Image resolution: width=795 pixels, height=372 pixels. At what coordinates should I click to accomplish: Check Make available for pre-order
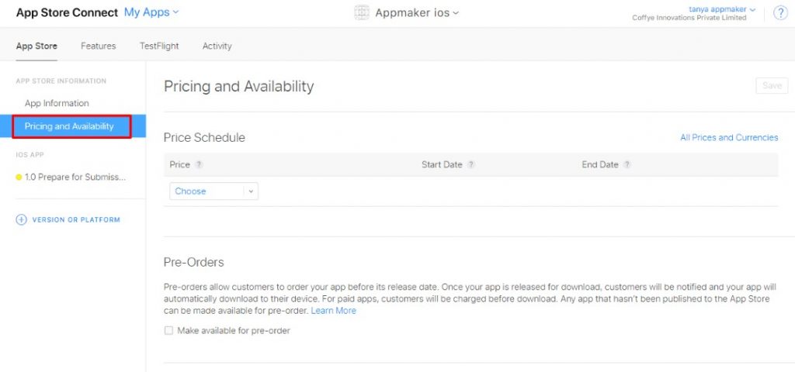coord(168,330)
